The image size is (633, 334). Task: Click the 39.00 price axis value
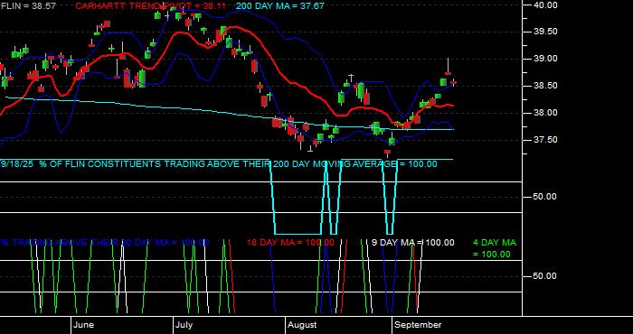point(546,59)
